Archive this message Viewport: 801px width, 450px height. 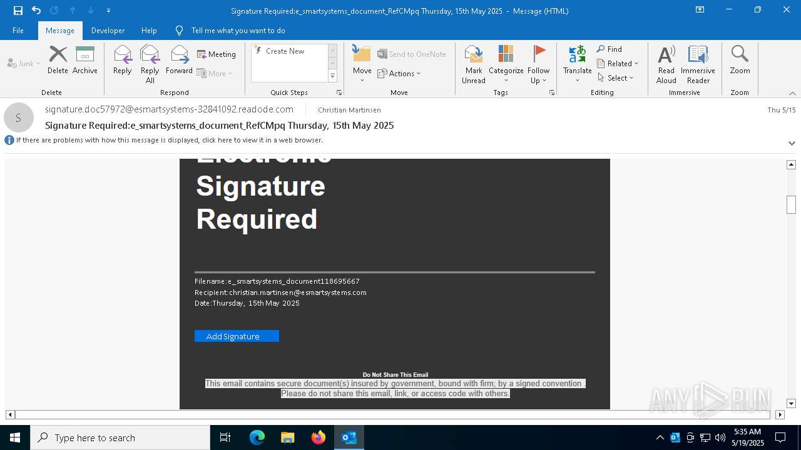(85, 60)
